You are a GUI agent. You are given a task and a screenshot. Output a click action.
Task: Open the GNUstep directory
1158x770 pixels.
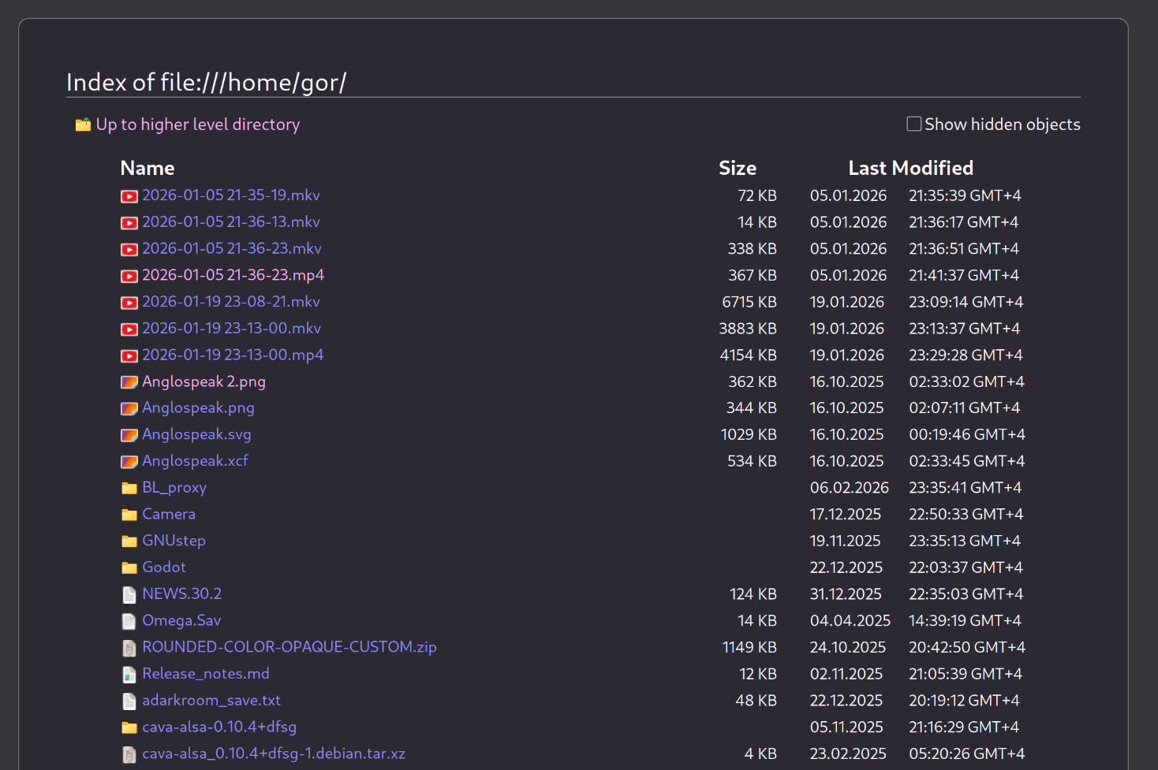[174, 541]
